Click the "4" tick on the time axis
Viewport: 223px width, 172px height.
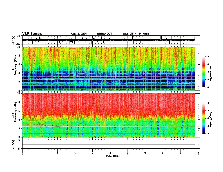pyautogui.click(x=93, y=153)
